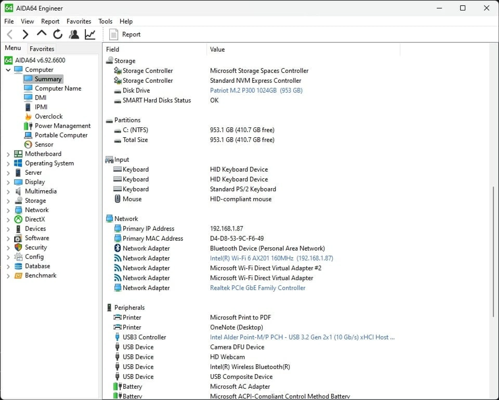
Task: Refresh the page with the circular arrow icon
Action: (58, 34)
